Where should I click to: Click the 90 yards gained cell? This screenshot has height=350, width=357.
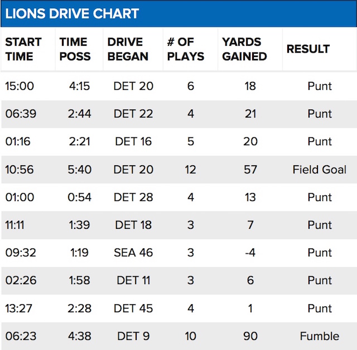[250, 336]
